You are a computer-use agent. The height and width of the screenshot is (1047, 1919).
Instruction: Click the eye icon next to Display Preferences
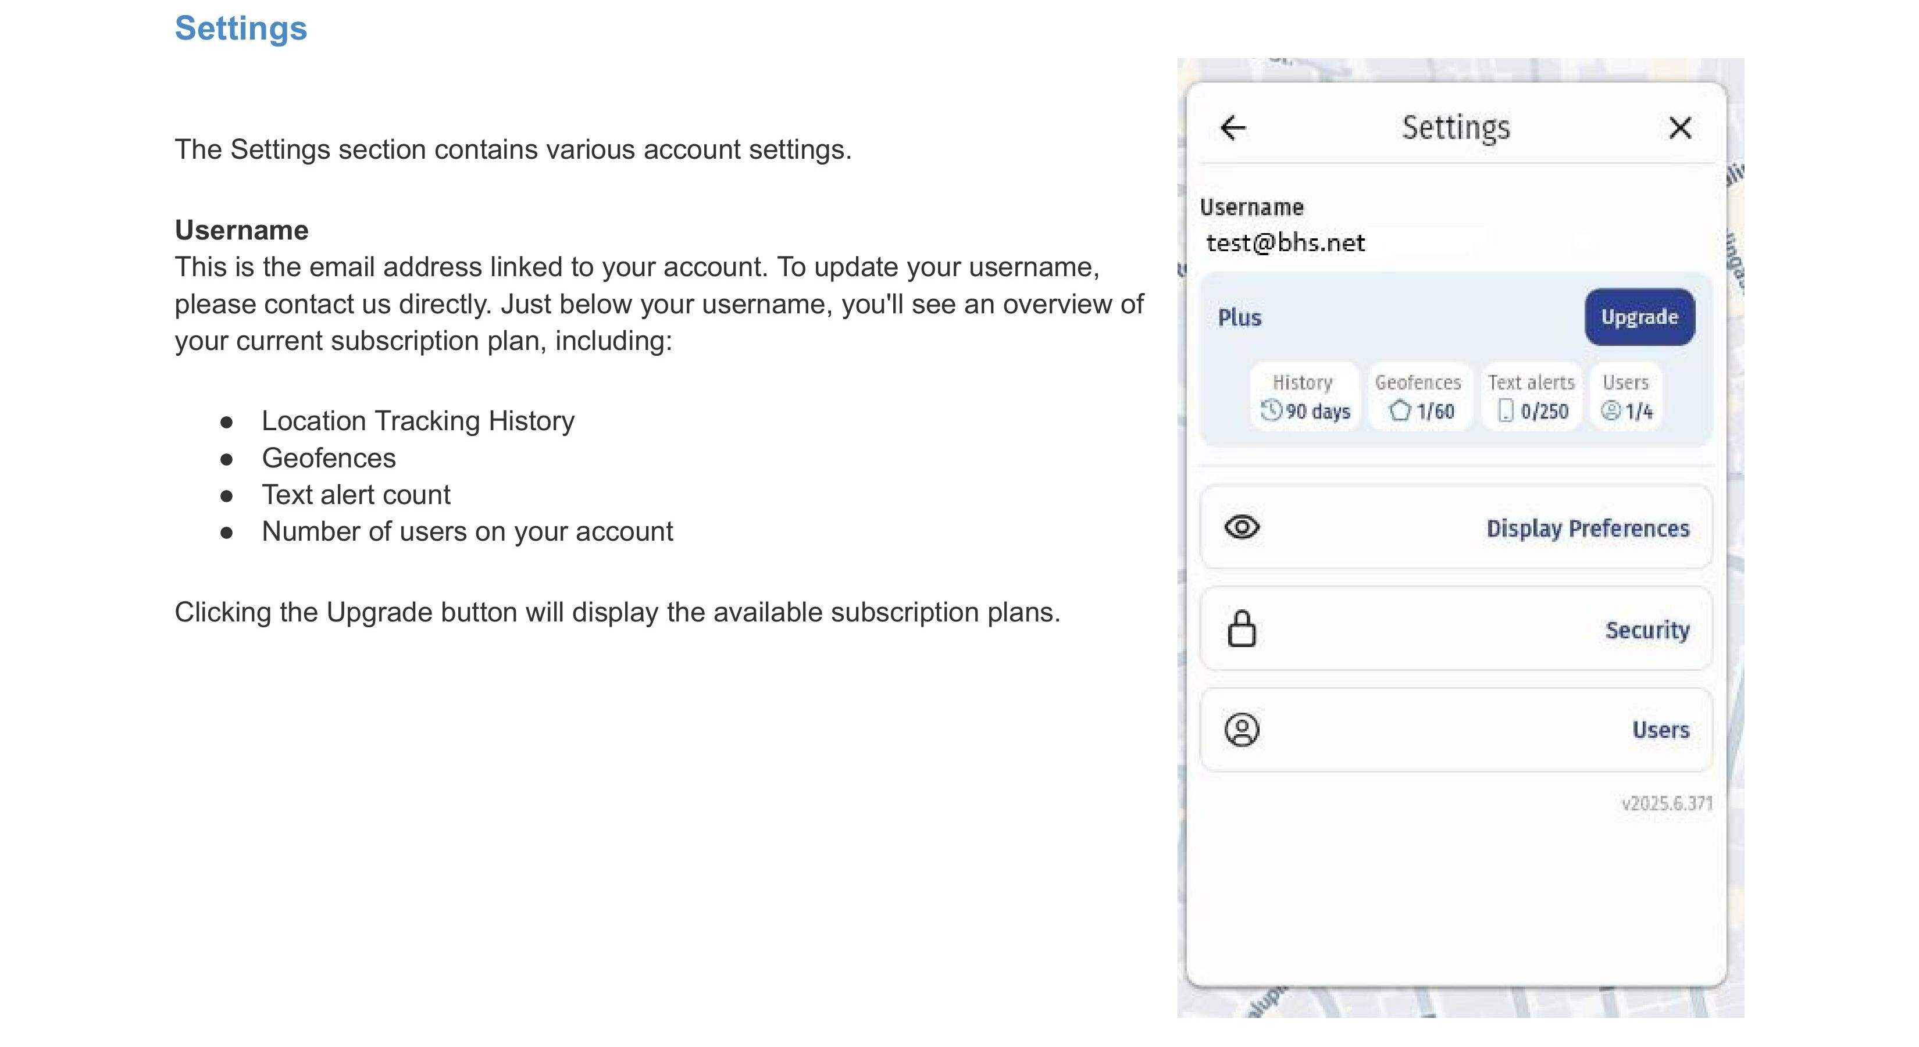coord(1242,527)
